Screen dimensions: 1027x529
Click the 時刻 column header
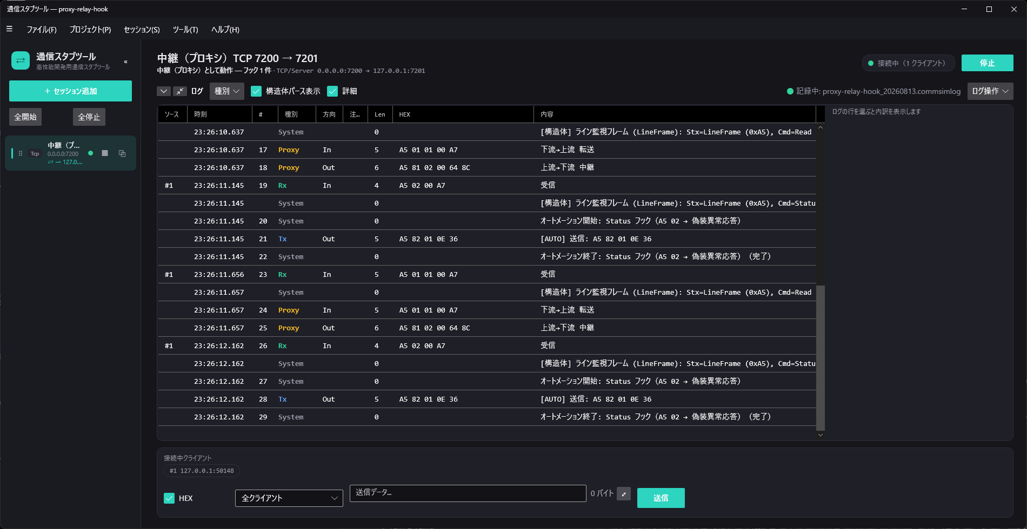219,114
